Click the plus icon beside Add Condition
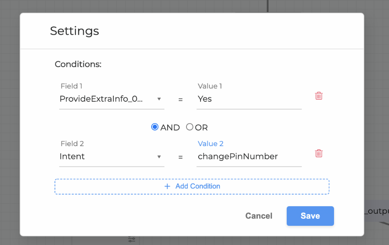The image size is (389, 245). point(167,186)
